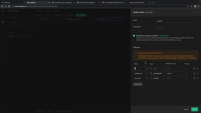Click the foreign key link icon for full_name
Image resolution: width=201 pixels, height=113 pixels.
[147, 78]
